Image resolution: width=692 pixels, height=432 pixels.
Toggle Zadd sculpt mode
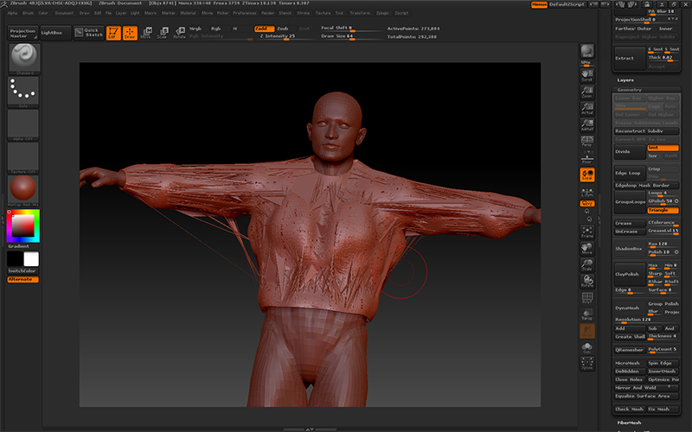264,29
